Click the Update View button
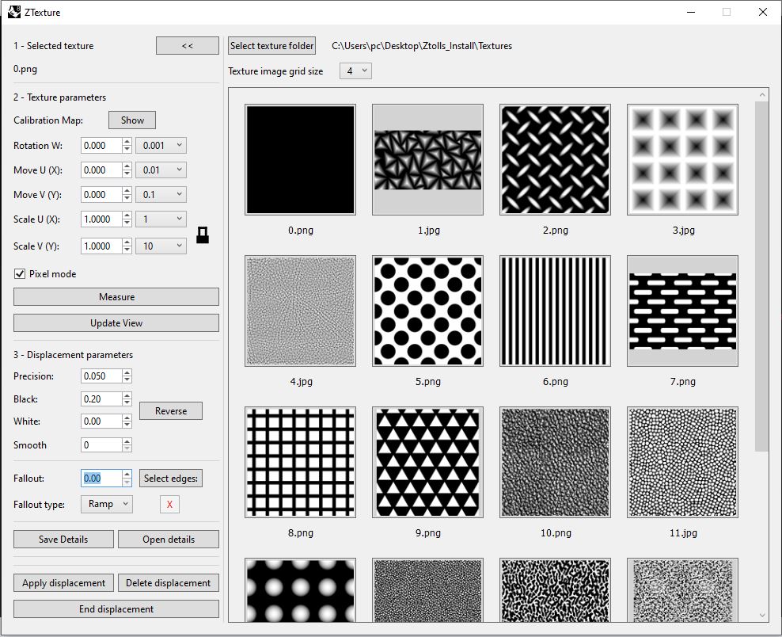 tap(116, 323)
